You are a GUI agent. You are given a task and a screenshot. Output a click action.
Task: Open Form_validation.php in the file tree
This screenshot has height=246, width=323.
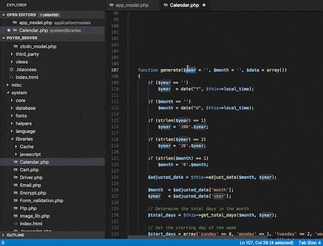click(x=42, y=201)
